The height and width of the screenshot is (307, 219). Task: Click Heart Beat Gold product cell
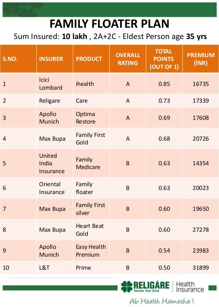coord(90,230)
